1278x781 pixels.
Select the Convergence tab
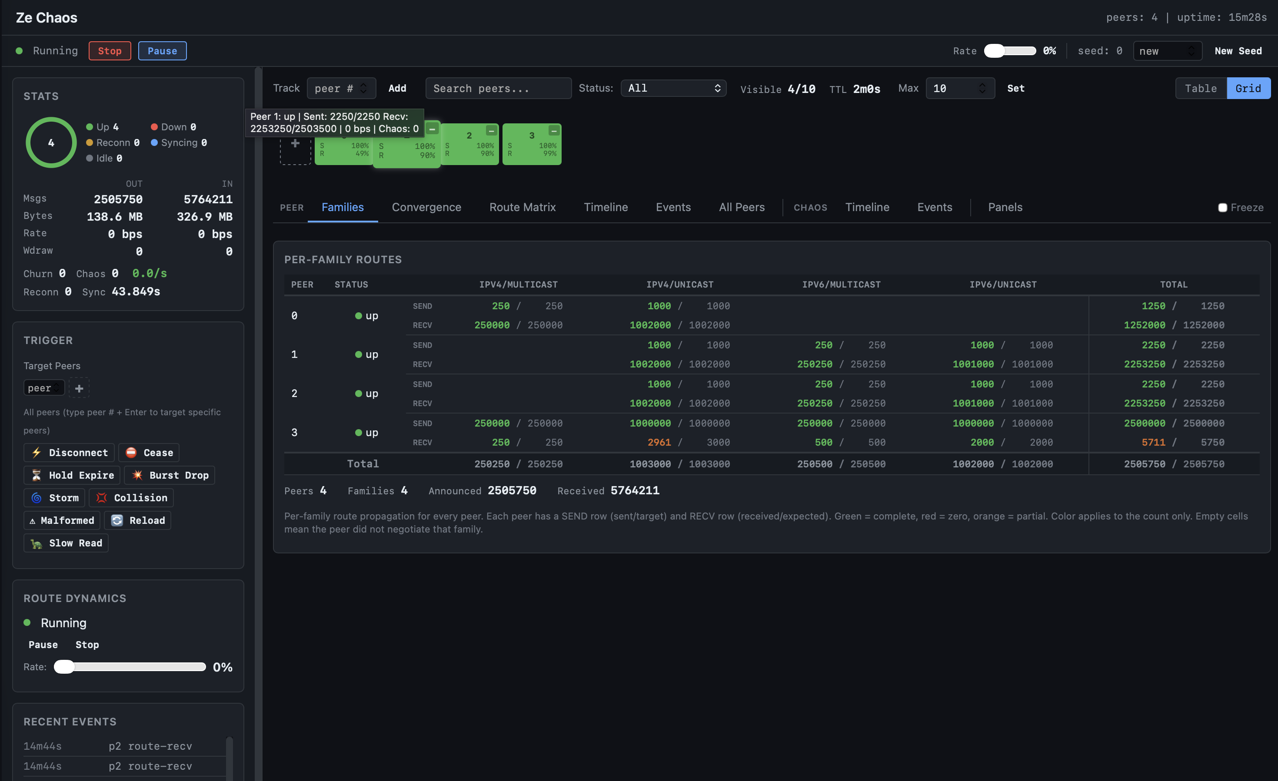click(x=426, y=207)
